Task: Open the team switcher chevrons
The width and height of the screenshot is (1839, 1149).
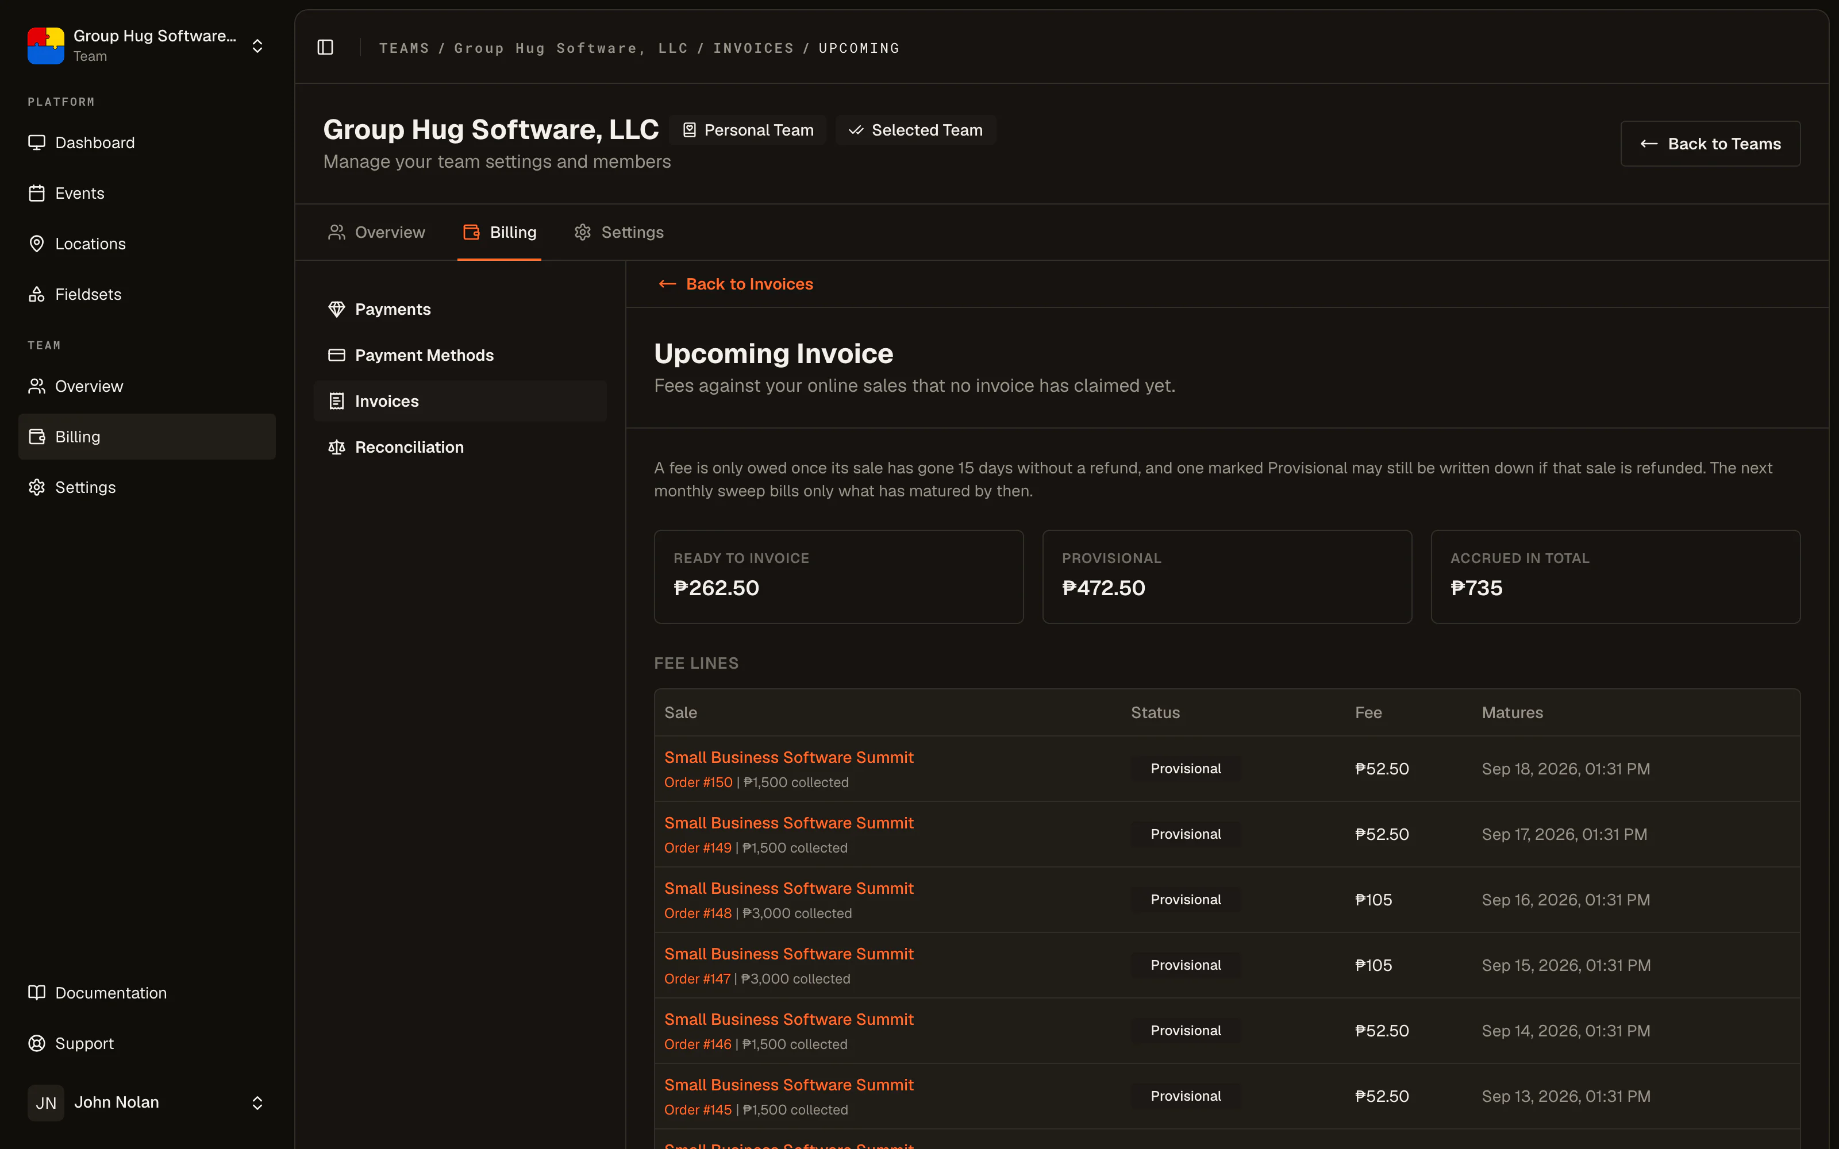Action: (257, 47)
